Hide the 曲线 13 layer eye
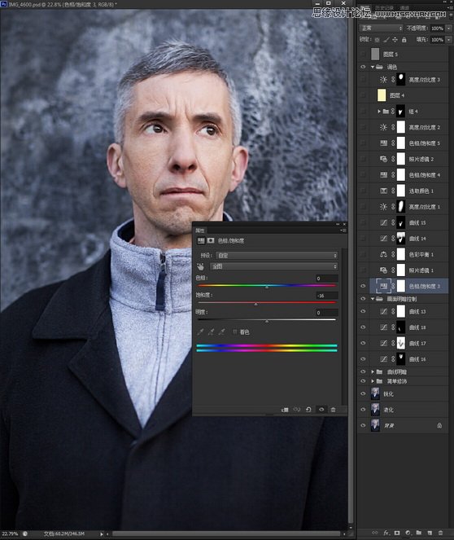This screenshot has height=540, width=454. click(363, 311)
